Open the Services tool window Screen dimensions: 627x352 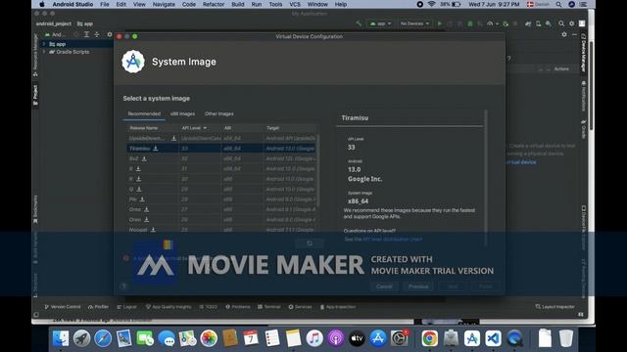pyautogui.click(x=300, y=307)
